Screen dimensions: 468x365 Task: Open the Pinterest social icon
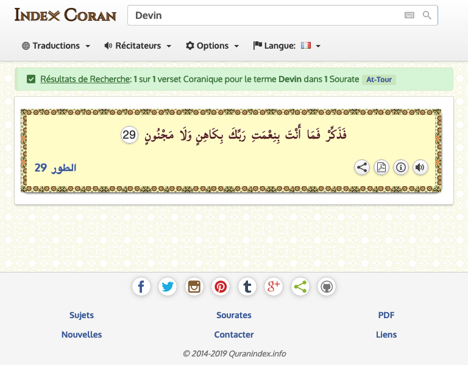click(221, 287)
